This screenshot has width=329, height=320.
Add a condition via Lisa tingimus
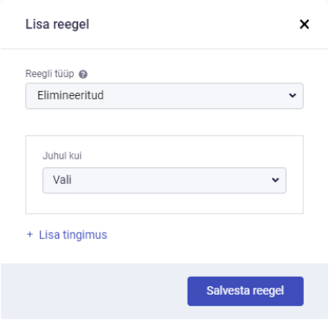coord(73,234)
